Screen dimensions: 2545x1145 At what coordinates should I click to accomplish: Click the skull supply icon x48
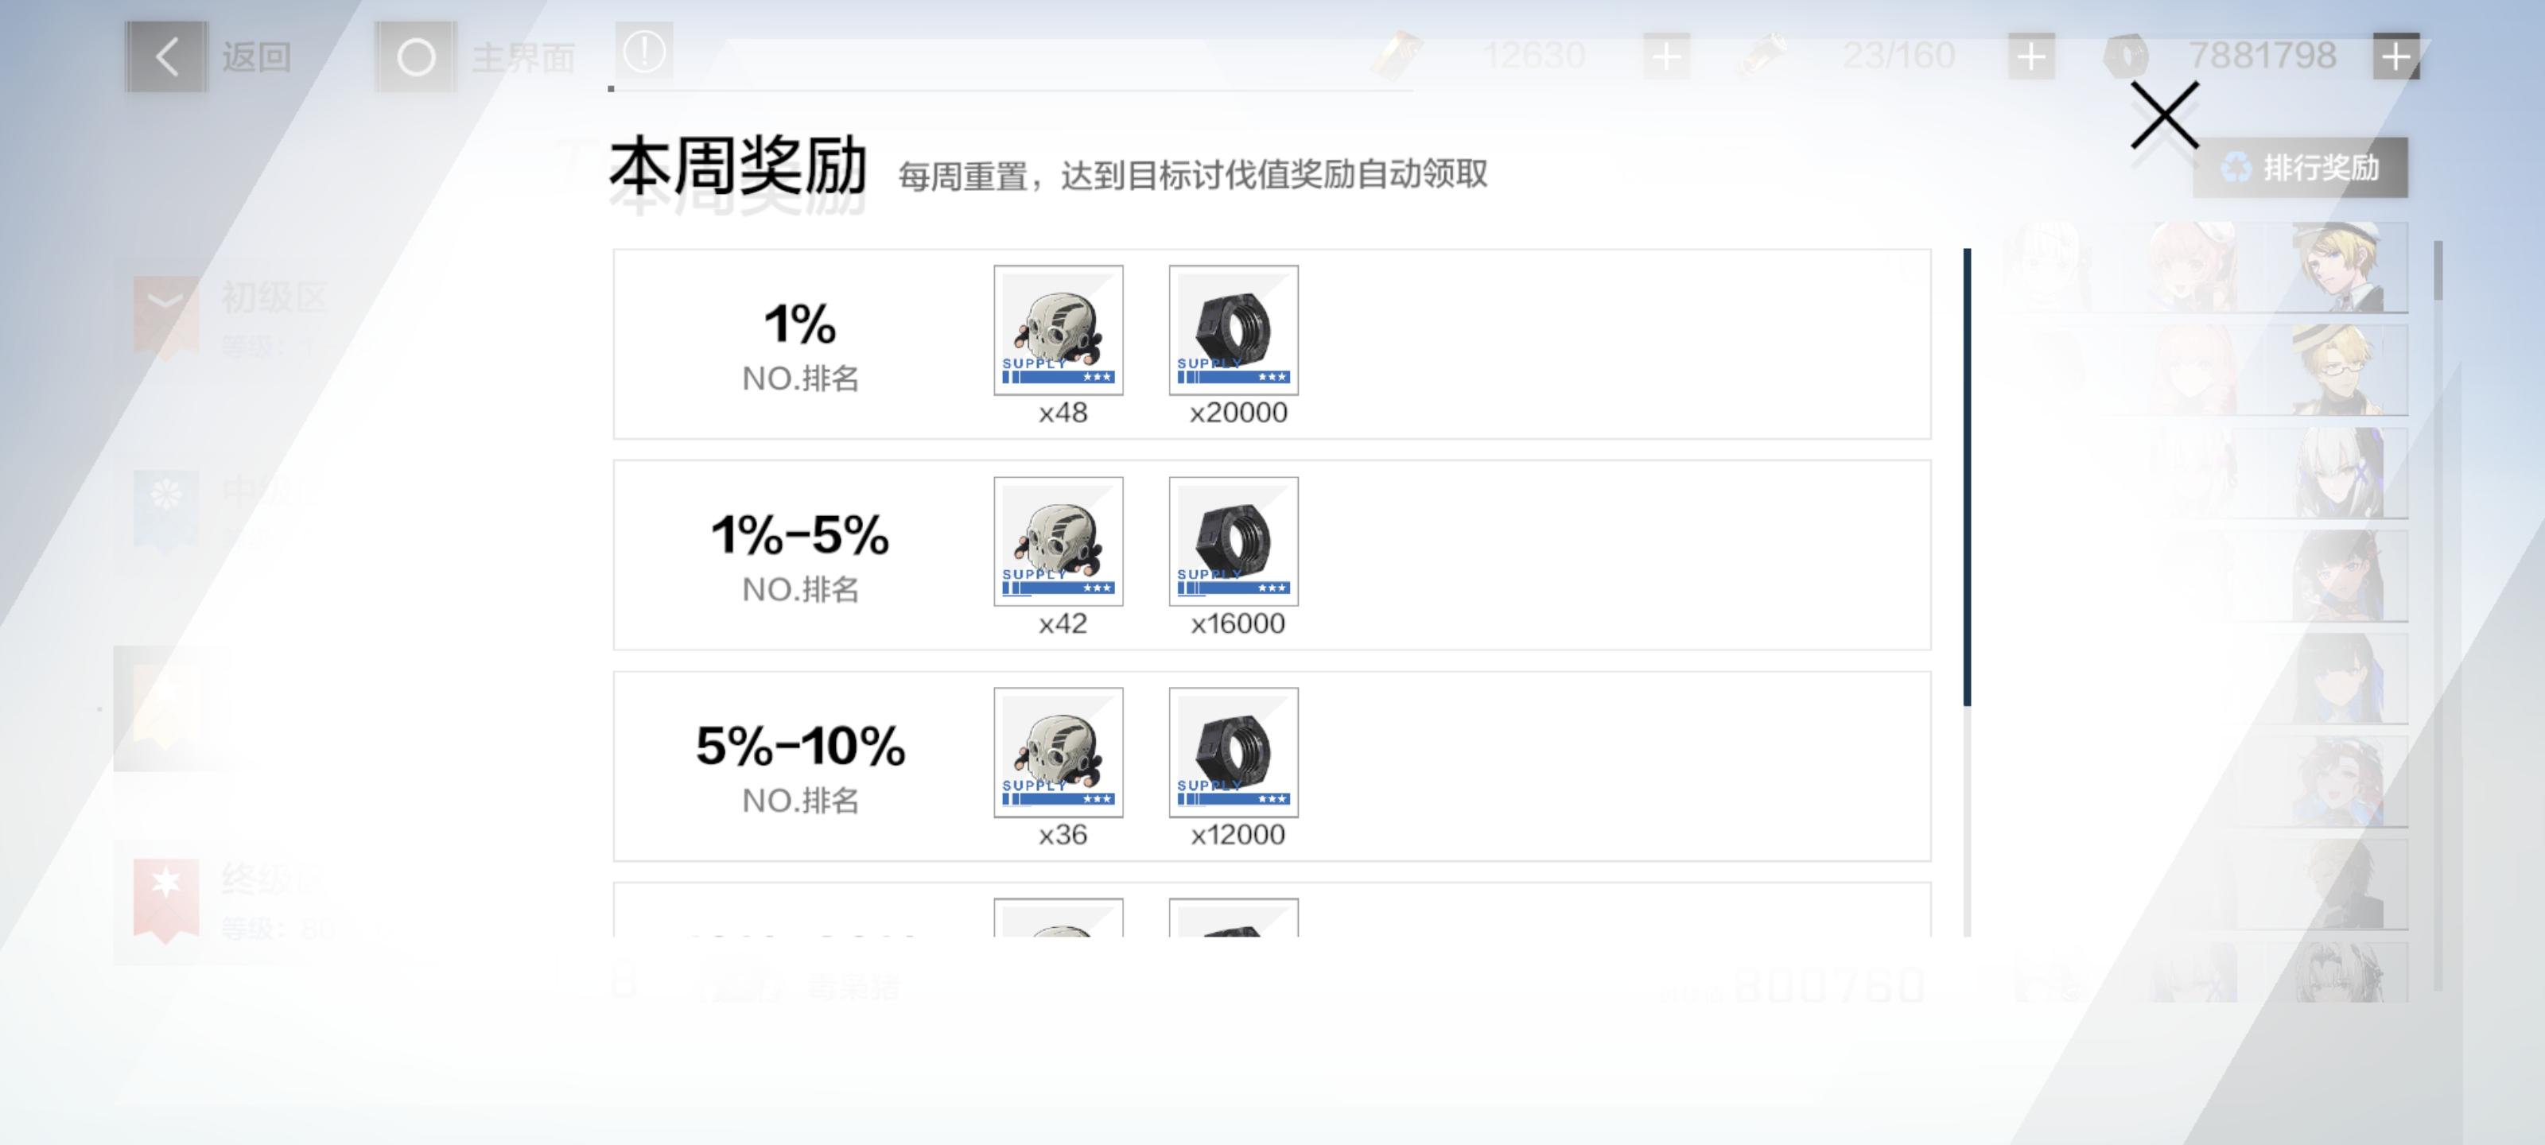coord(1057,330)
